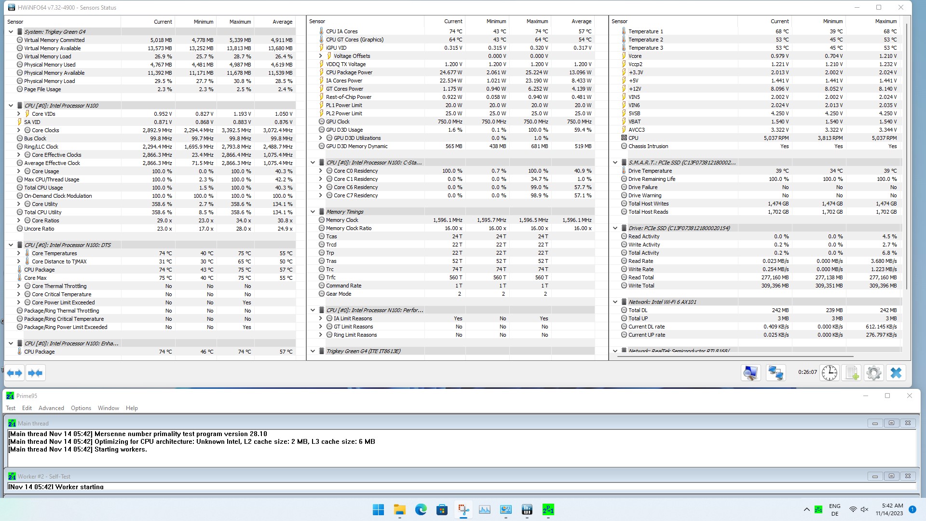Click the shrink-columns inward arrows icon in HWiNFO

click(x=35, y=373)
